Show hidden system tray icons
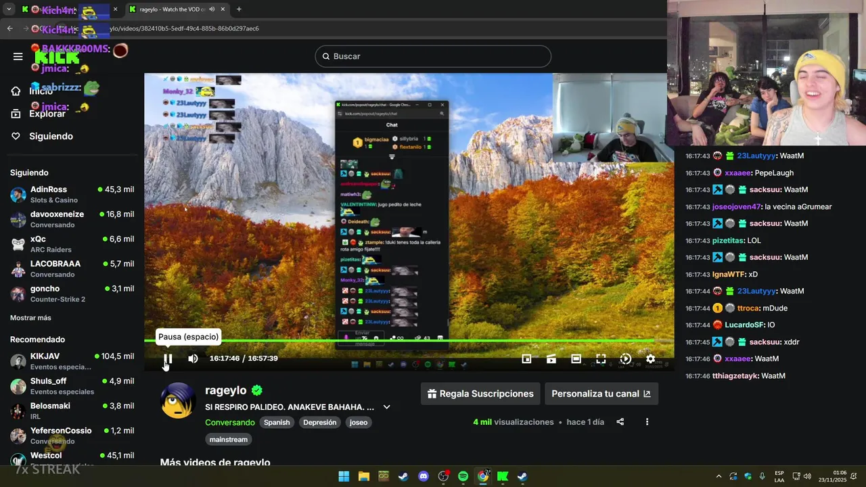866x487 pixels. tap(719, 476)
